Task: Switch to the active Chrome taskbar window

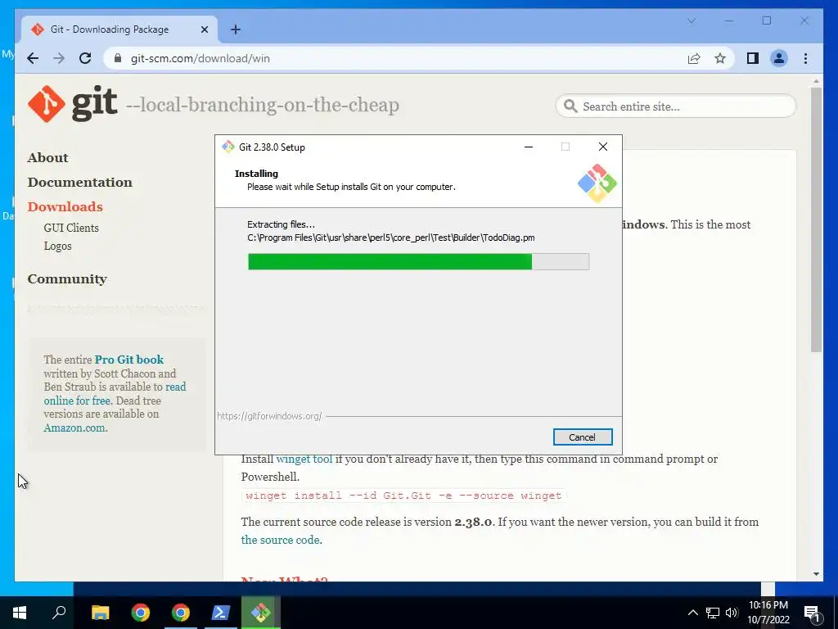Action: [x=181, y=613]
